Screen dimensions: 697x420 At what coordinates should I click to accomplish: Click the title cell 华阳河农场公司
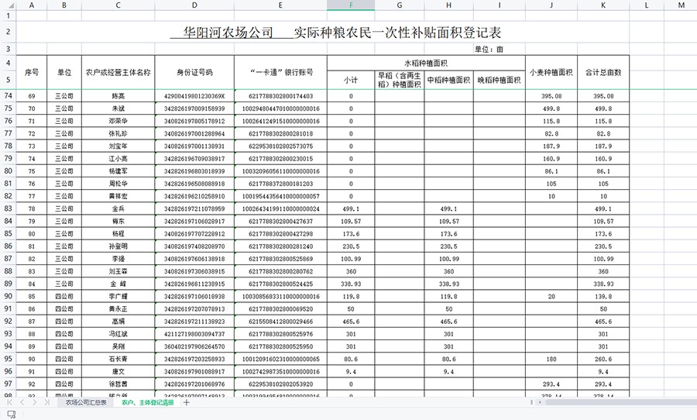(x=228, y=33)
